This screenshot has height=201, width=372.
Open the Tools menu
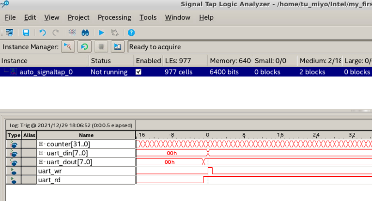[148, 17]
